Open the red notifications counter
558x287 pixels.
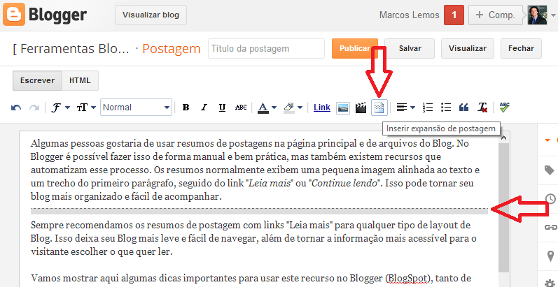454,15
